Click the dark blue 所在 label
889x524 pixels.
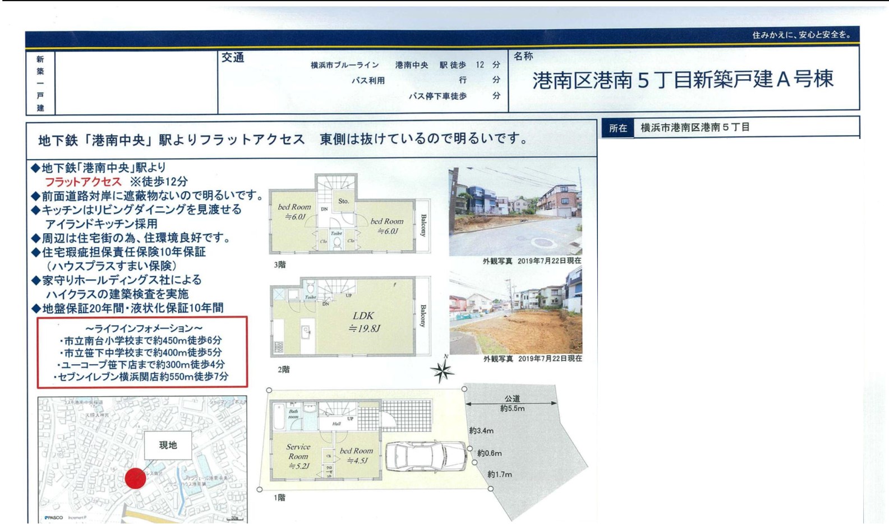tap(618, 128)
